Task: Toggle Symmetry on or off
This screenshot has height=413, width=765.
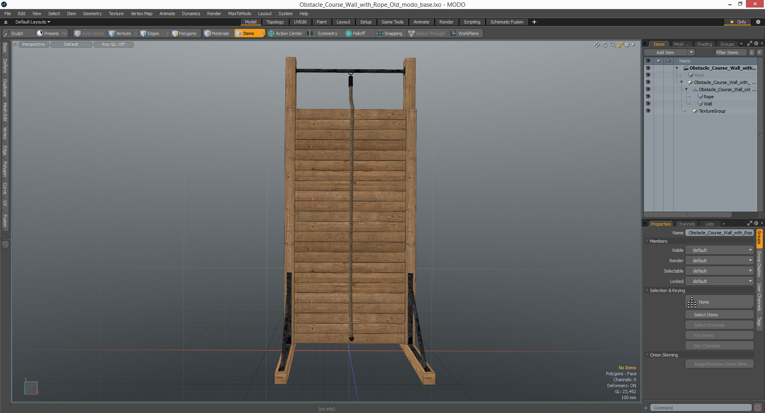Action: point(323,33)
